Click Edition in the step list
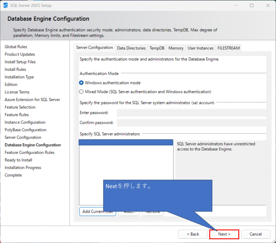The image size is (276, 243). tap(11, 85)
